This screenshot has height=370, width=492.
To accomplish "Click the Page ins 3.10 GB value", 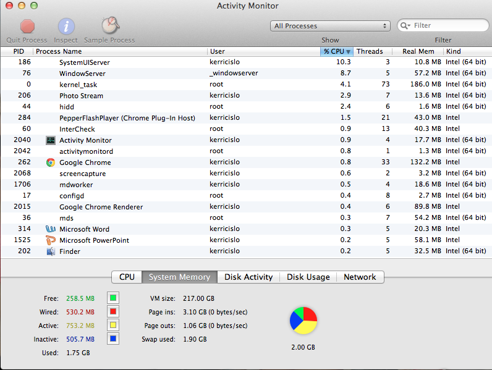I will coord(215,312).
